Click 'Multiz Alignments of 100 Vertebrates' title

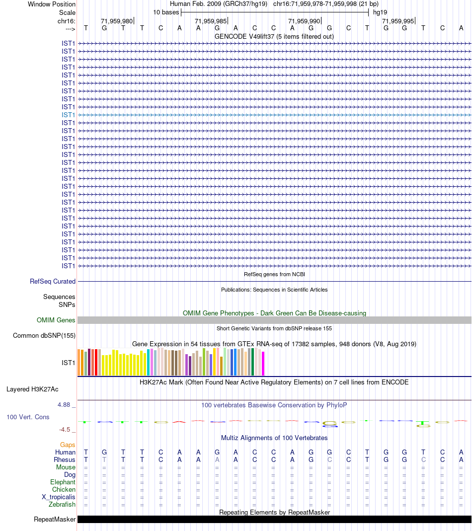pyautogui.click(x=274, y=438)
